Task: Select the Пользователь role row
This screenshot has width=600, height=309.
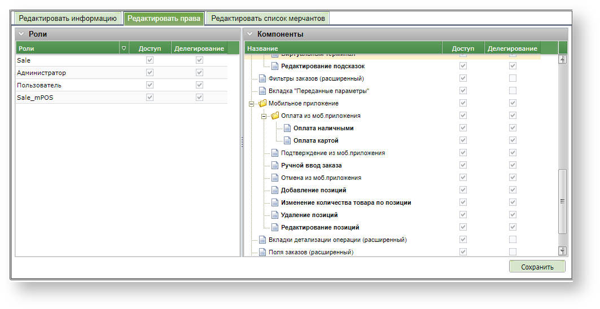Action: pyautogui.click(x=40, y=85)
